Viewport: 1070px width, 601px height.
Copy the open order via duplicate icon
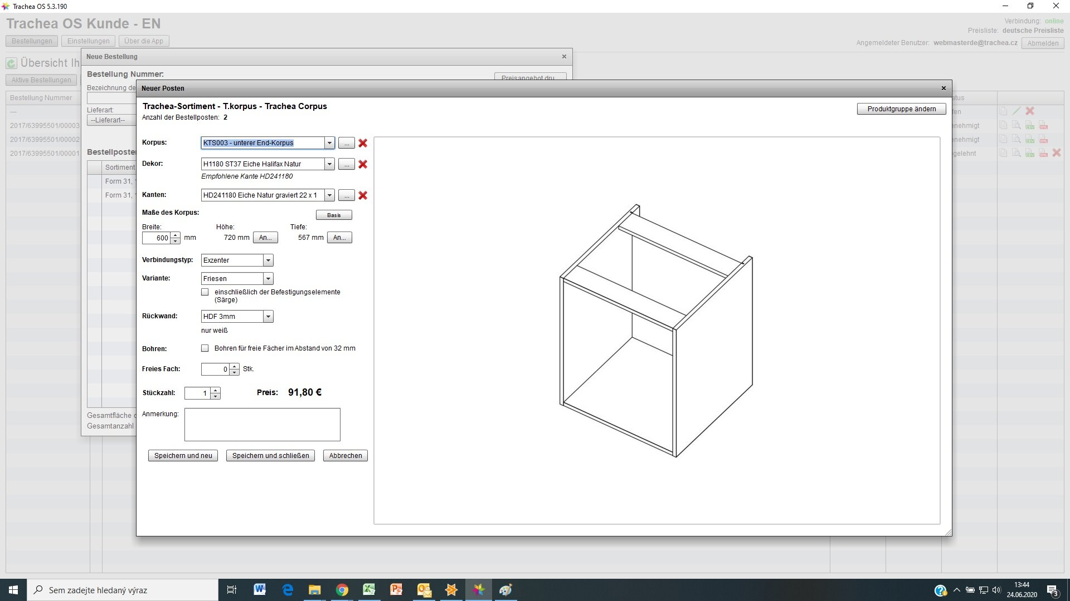(1003, 111)
